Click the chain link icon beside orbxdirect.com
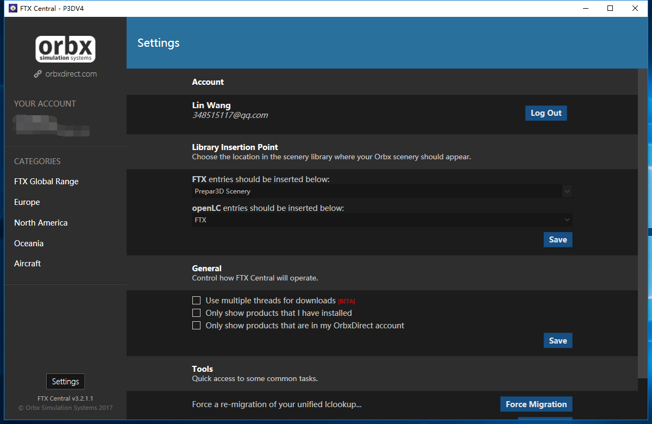The image size is (652, 424). pyautogui.click(x=37, y=74)
